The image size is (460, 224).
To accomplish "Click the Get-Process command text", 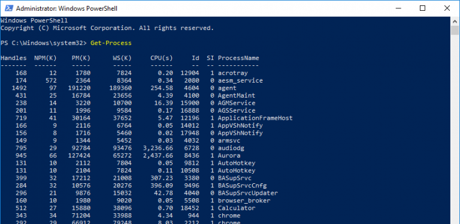I will click(111, 43).
